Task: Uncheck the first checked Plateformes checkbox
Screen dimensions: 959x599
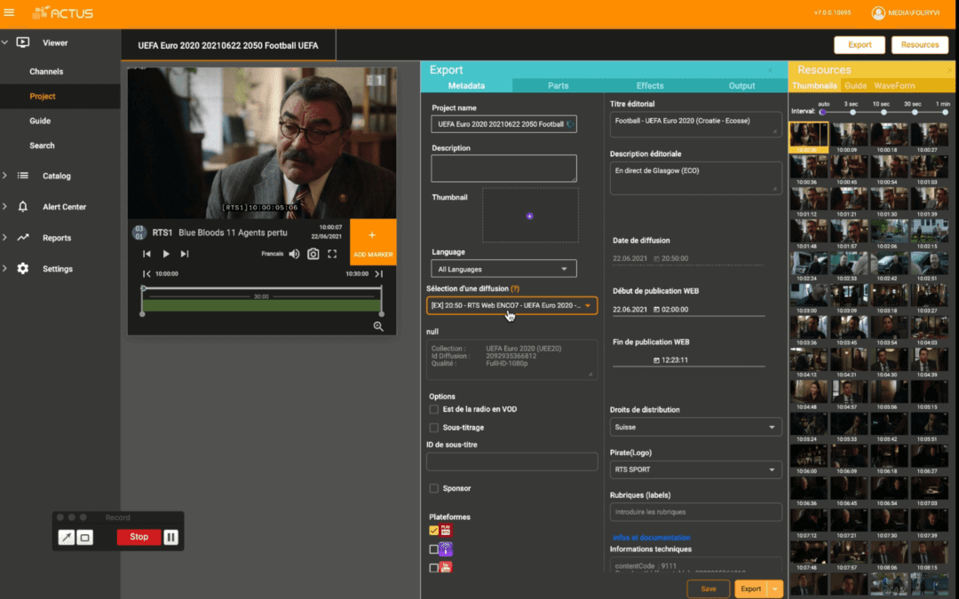Action: pos(433,531)
